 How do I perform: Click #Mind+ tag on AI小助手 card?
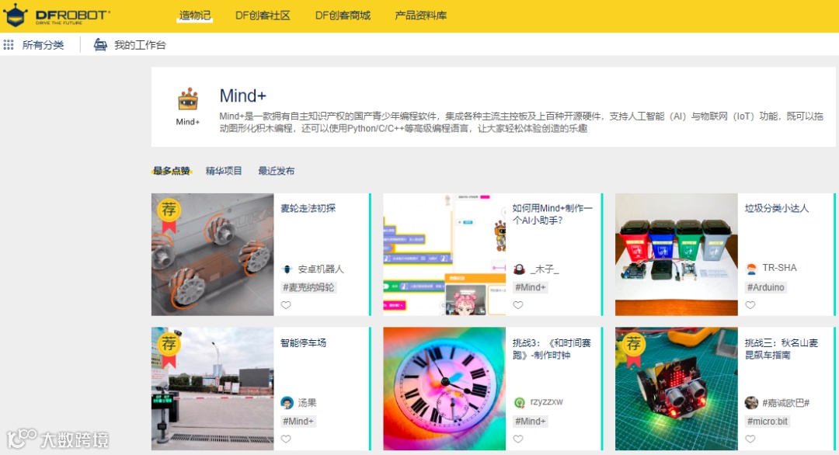point(531,287)
